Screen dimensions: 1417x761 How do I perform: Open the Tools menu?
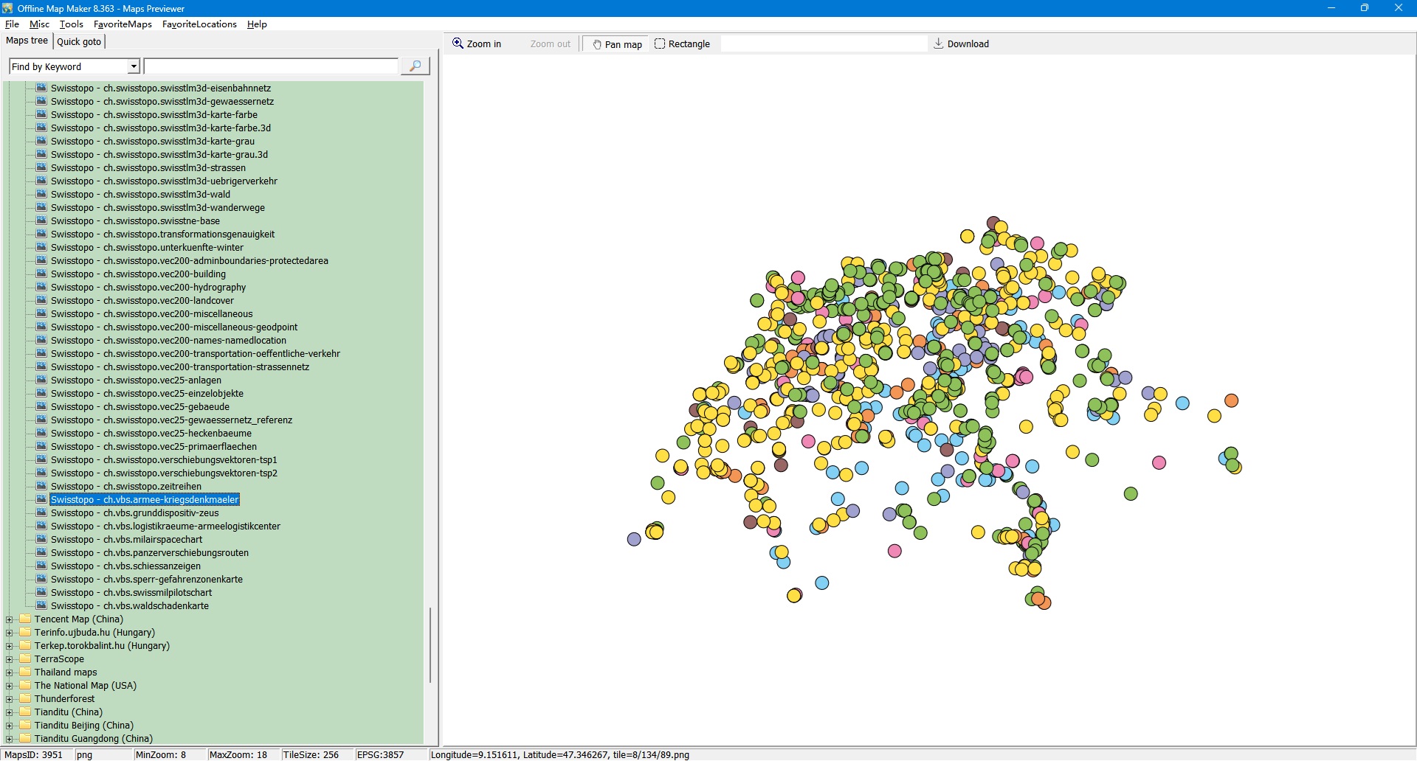[x=71, y=24]
